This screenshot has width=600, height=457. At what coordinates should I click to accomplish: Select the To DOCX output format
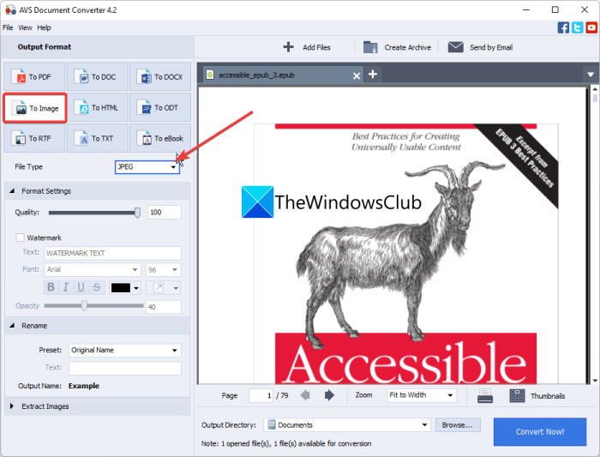(160, 77)
